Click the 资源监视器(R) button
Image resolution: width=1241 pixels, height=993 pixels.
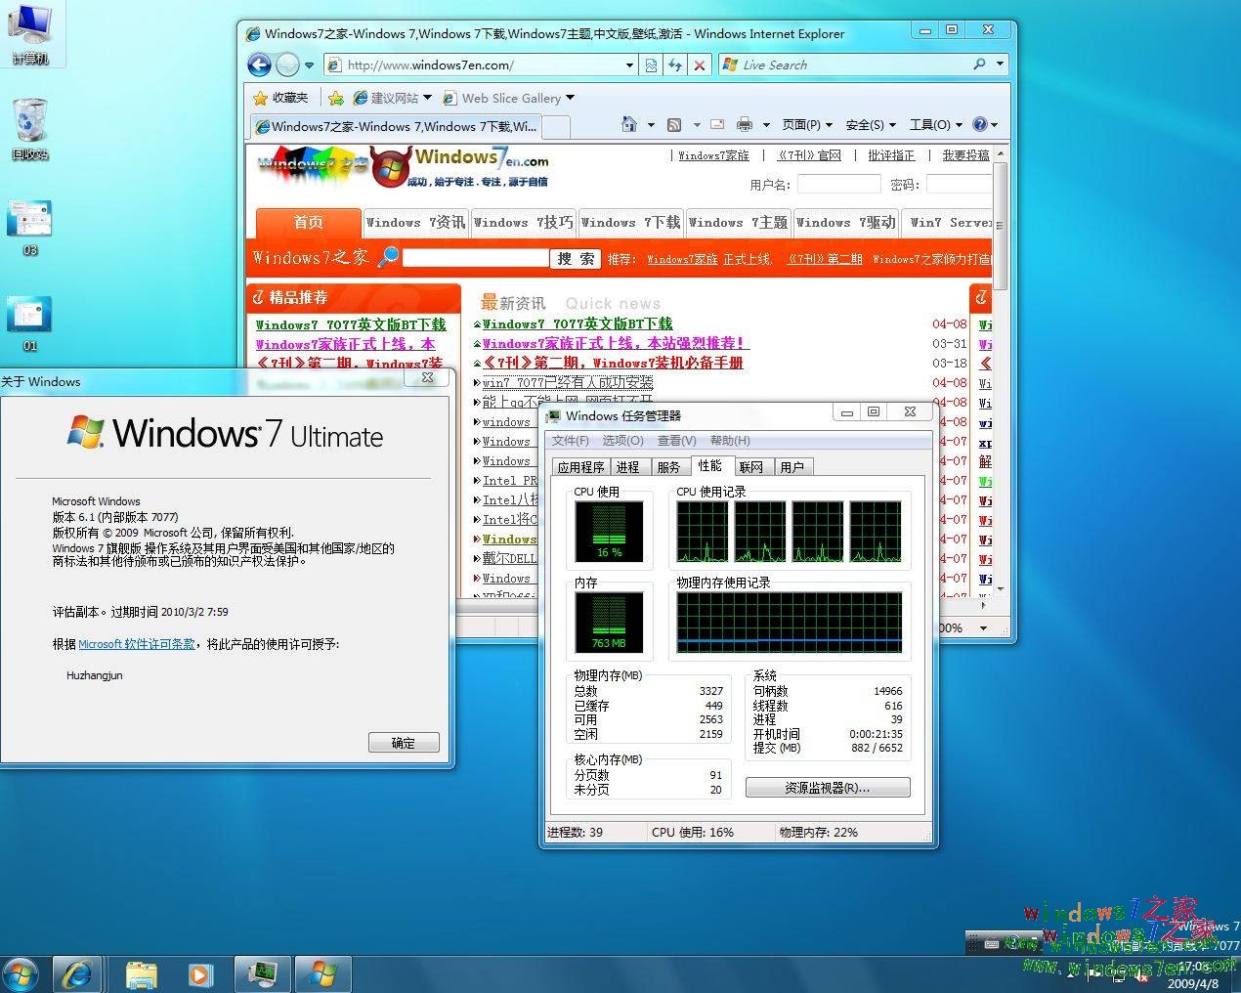click(x=827, y=787)
